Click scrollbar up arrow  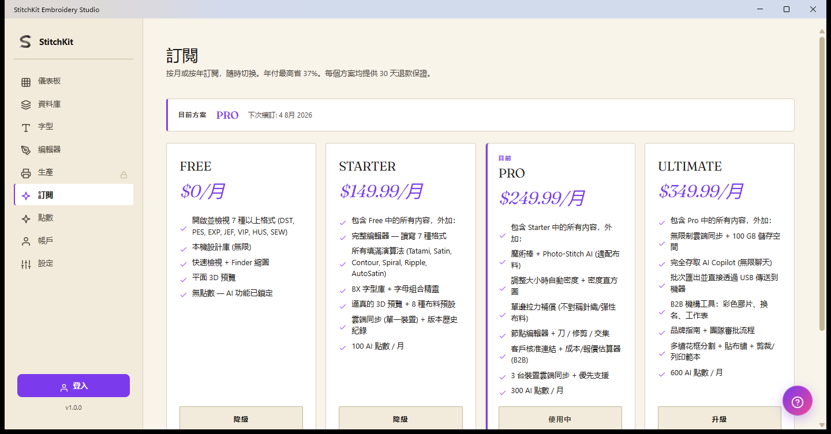(822, 31)
